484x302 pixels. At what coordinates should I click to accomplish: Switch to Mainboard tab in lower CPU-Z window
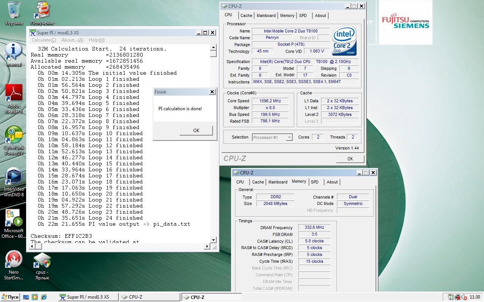click(278, 182)
